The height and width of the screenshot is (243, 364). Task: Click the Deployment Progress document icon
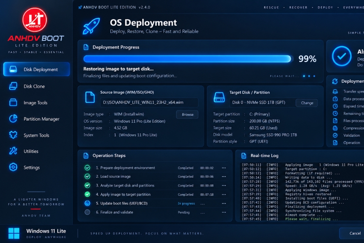click(x=86, y=47)
